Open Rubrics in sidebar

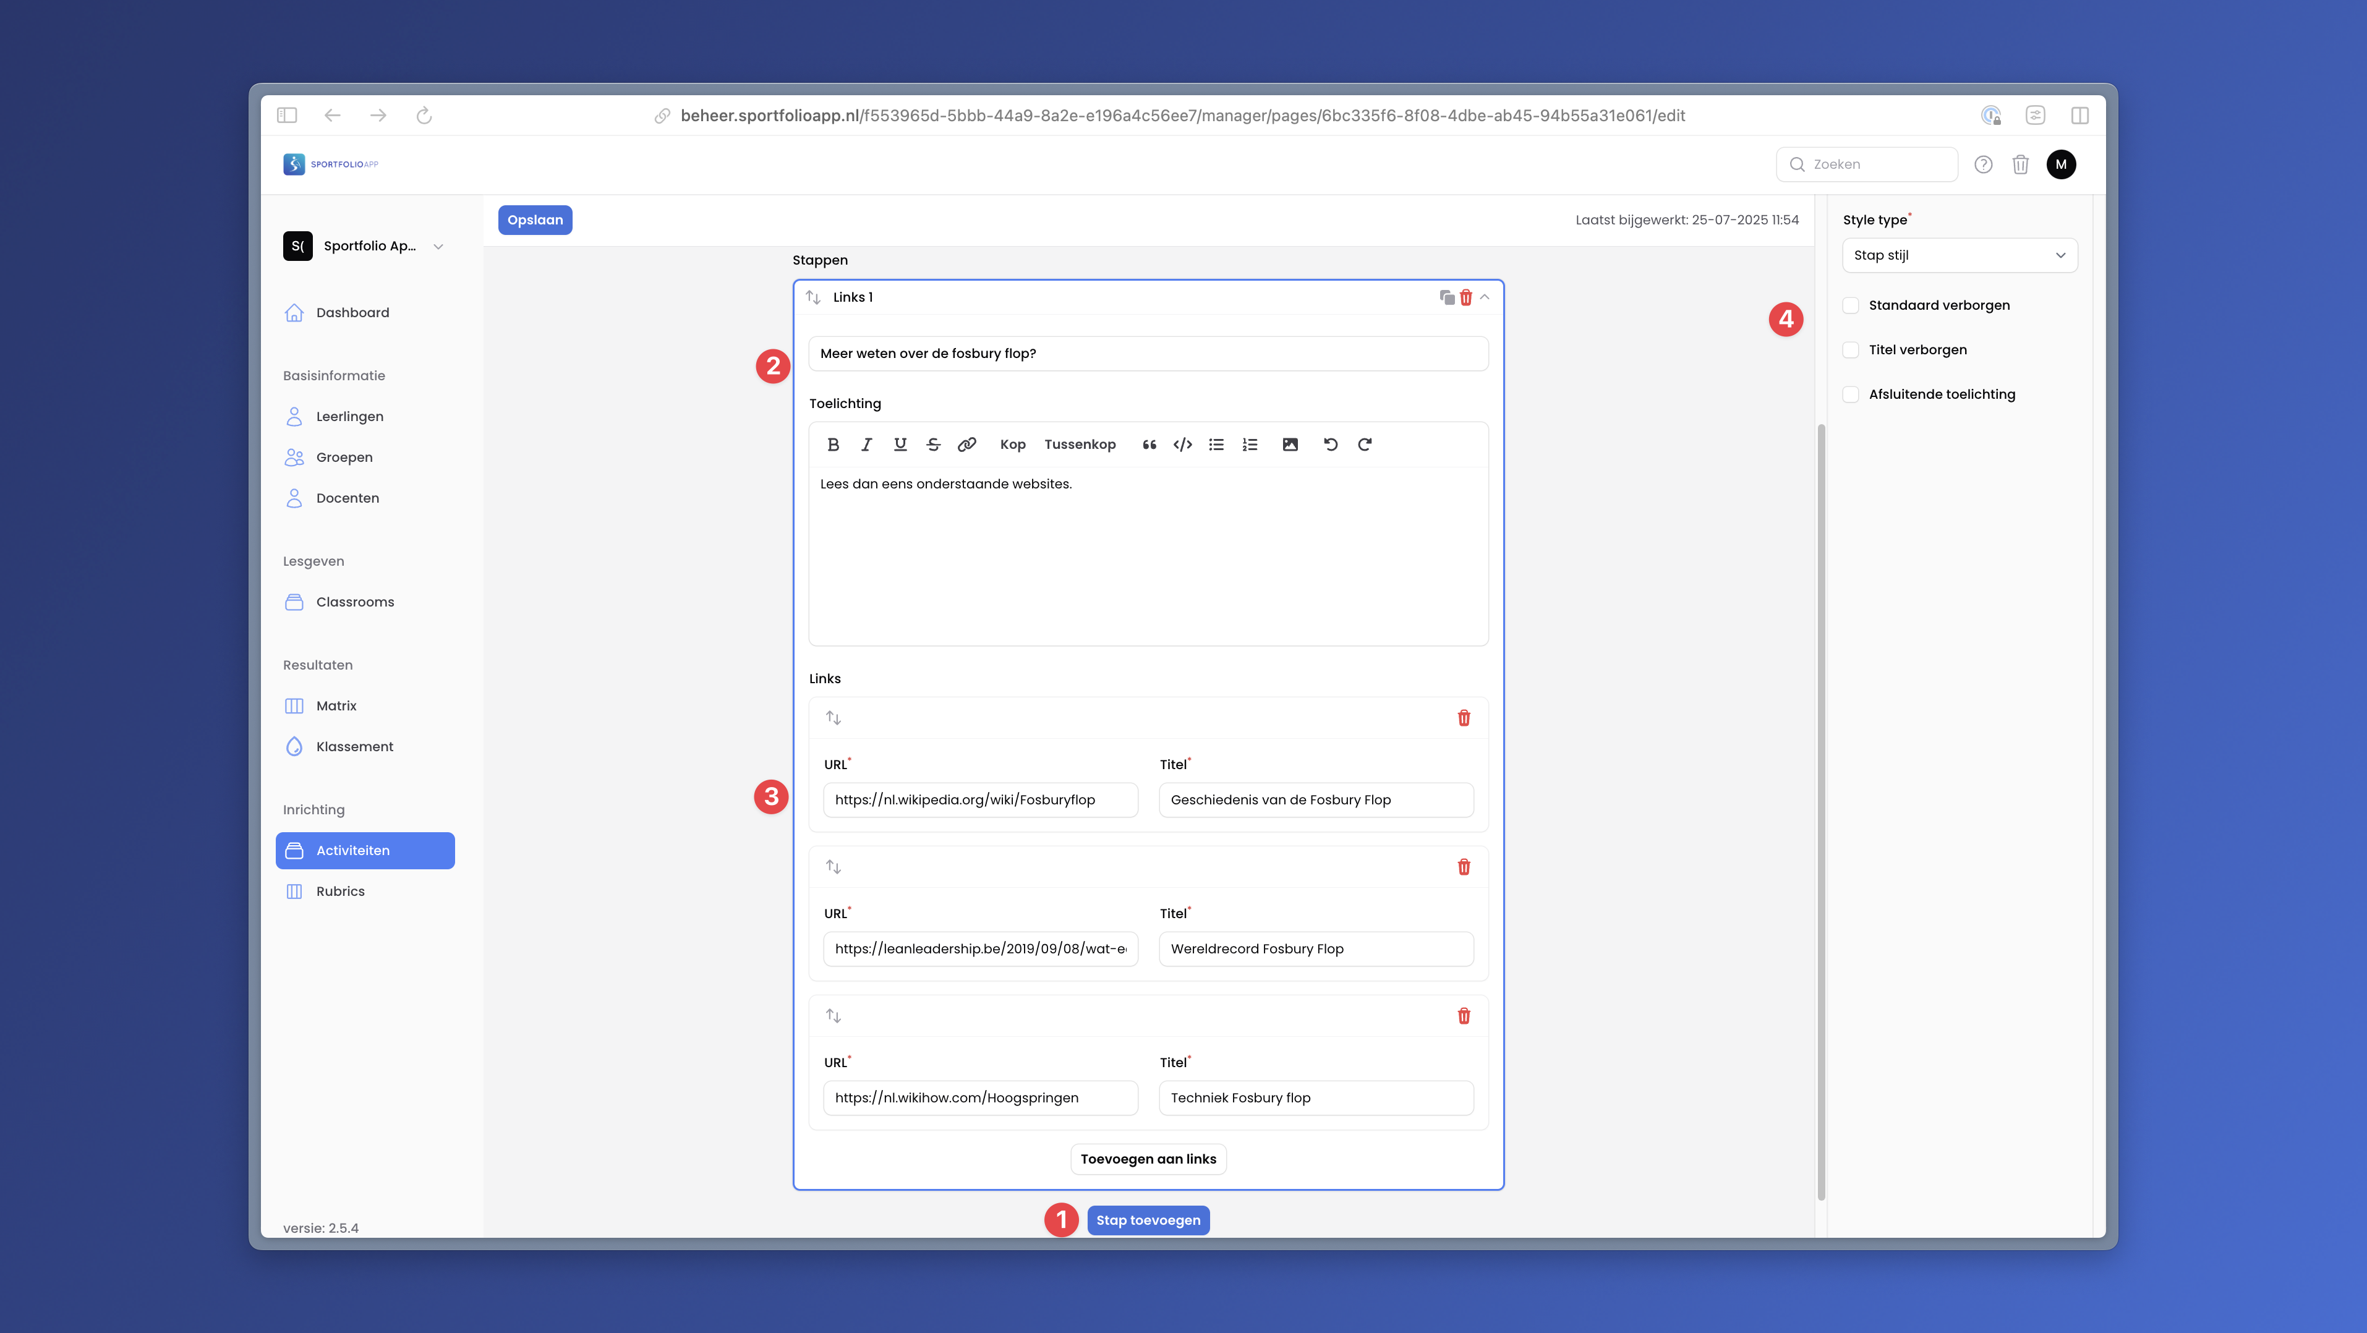point(365,891)
